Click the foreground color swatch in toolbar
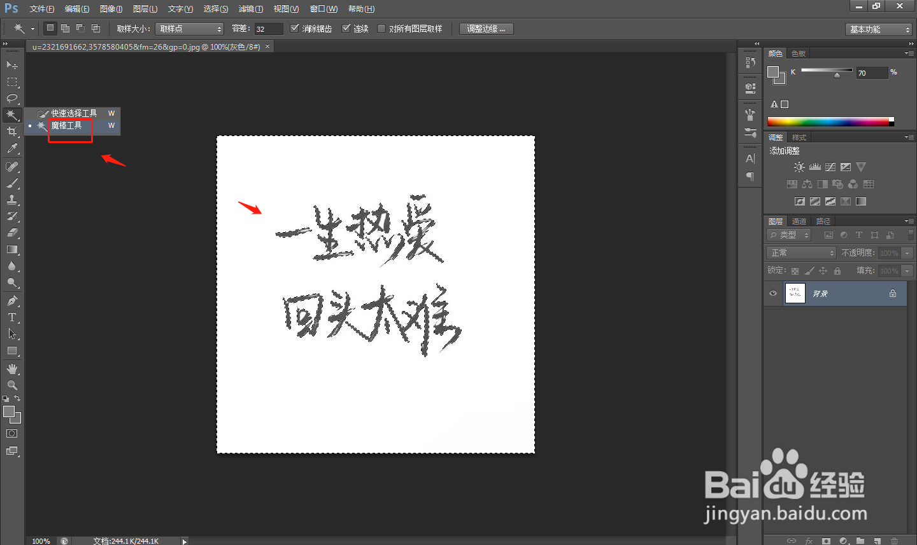Screen dimensions: 917x545 tap(8, 411)
